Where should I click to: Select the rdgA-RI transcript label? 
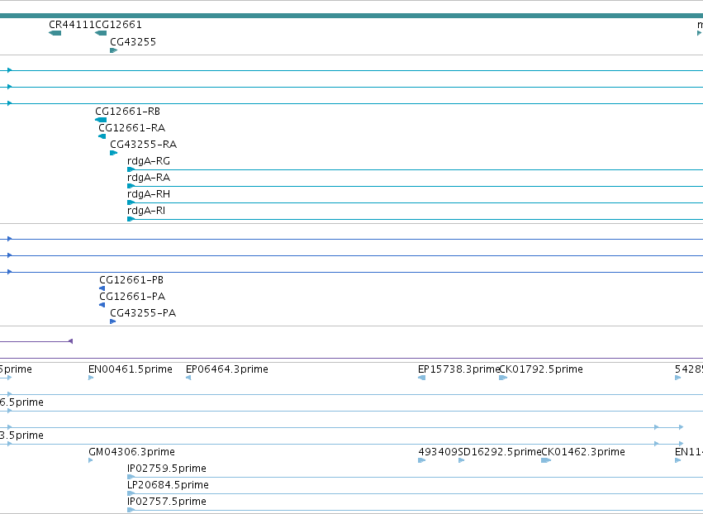(146, 211)
